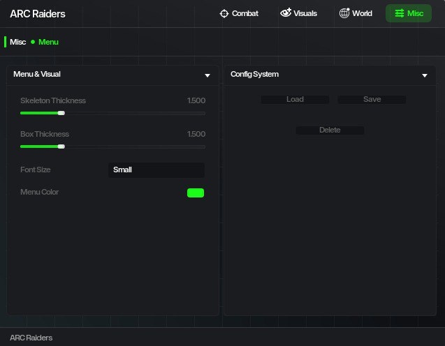
Task: Click the crosshair icon on the Combat tab
Action: 224,13
